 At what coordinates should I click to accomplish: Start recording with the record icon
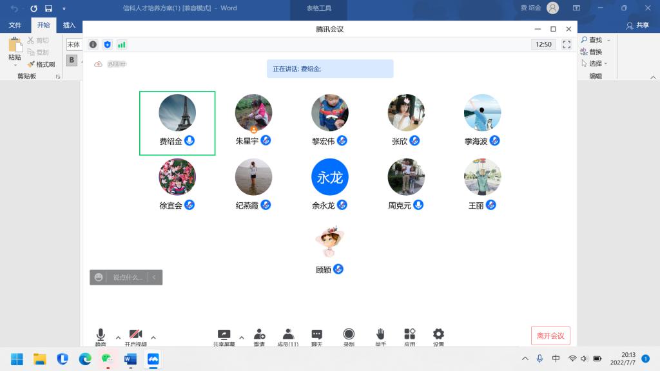pyautogui.click(x=349, y=334)
